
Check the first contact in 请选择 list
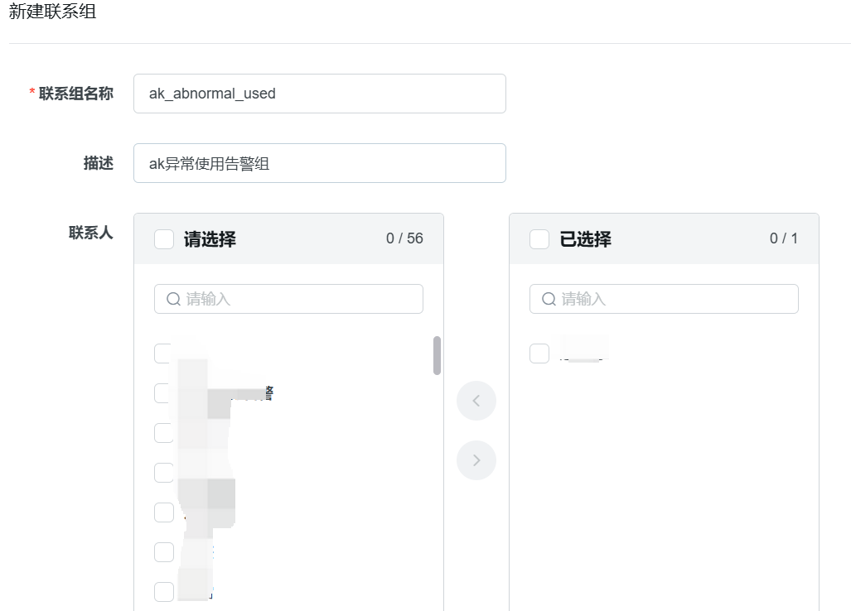click(164, 354)
